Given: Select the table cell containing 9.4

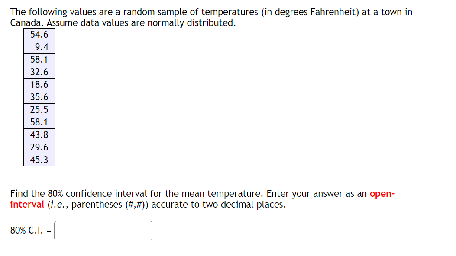Looking at the screenshot, I should tap(39, 48).
